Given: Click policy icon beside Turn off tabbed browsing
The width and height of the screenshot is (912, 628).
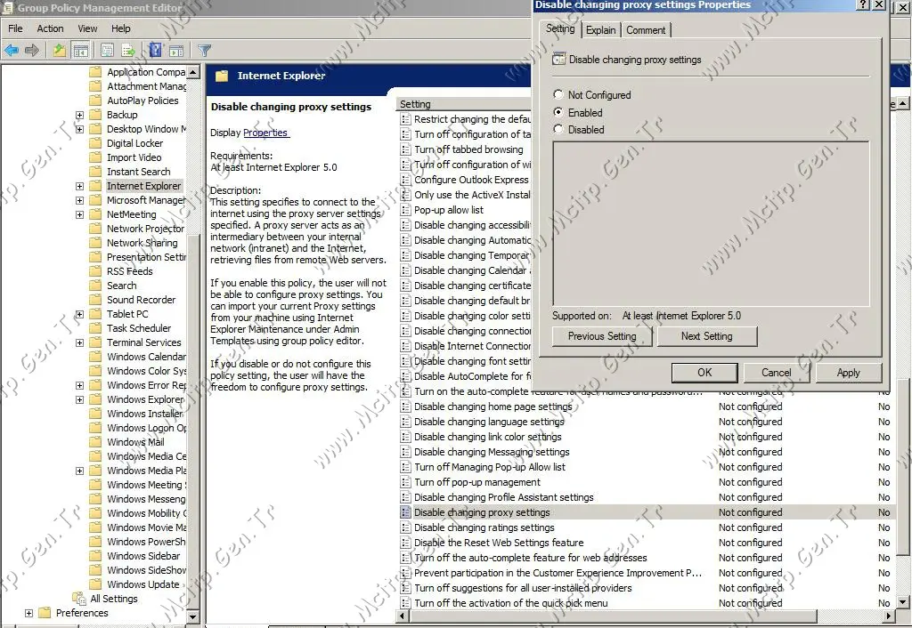Looking at the screenshot, I should tap(405, 149).
